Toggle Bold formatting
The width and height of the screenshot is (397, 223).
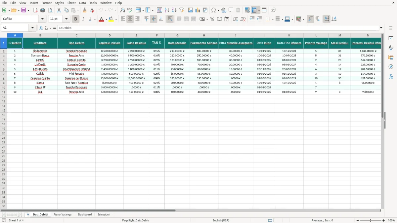75,19
